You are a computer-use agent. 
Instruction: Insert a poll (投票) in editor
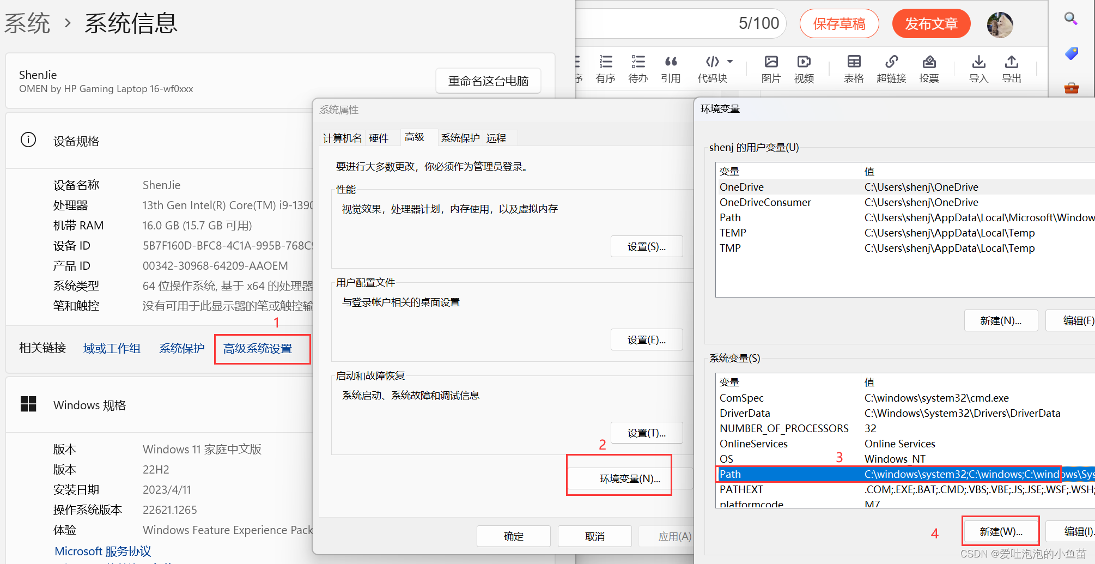[929, 69]
